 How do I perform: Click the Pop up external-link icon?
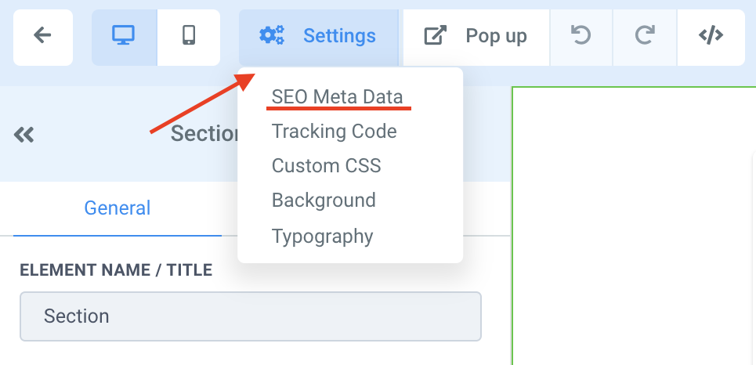(x=435, y=36)
